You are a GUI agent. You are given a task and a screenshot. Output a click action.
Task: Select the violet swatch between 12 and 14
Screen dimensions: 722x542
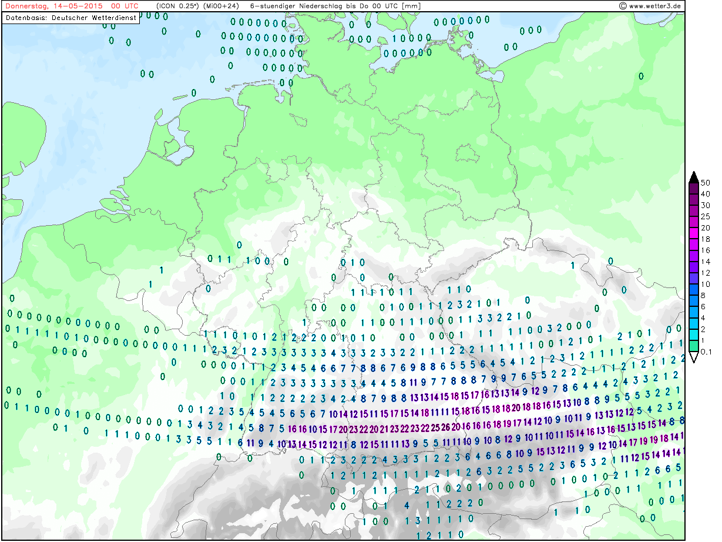click(x=693, y=267)
